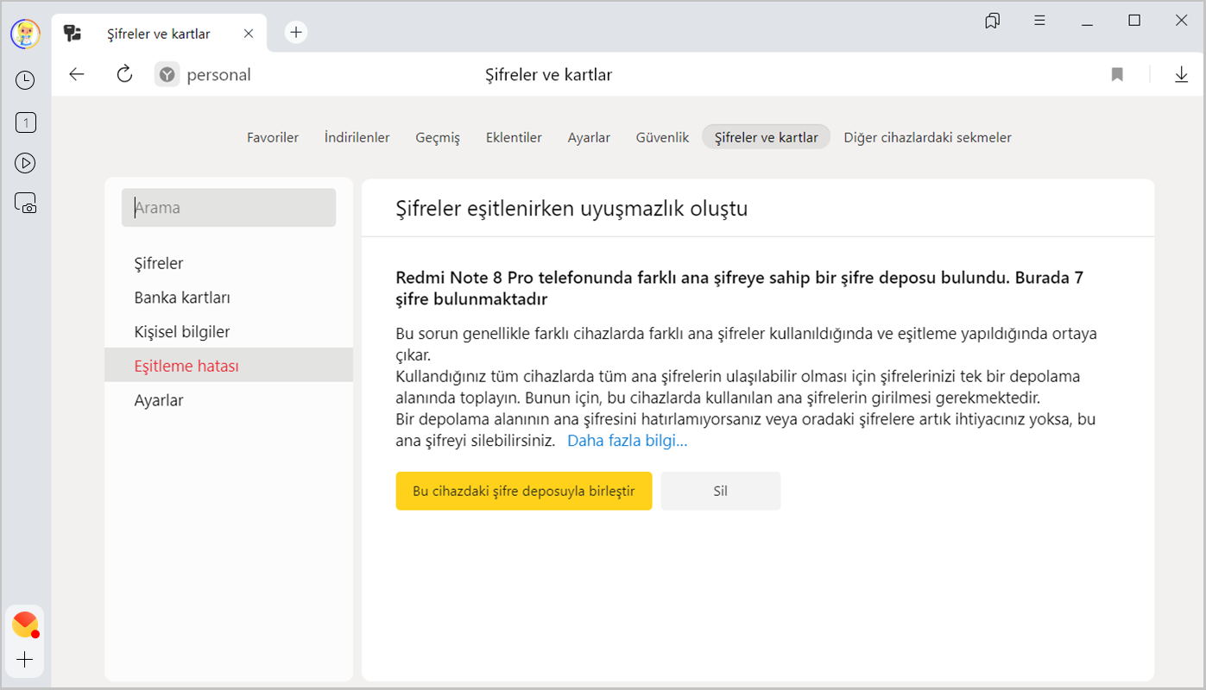This screenshot has height=690, width=1206.
Task: Open new tab with plus button
Action: 296,33
